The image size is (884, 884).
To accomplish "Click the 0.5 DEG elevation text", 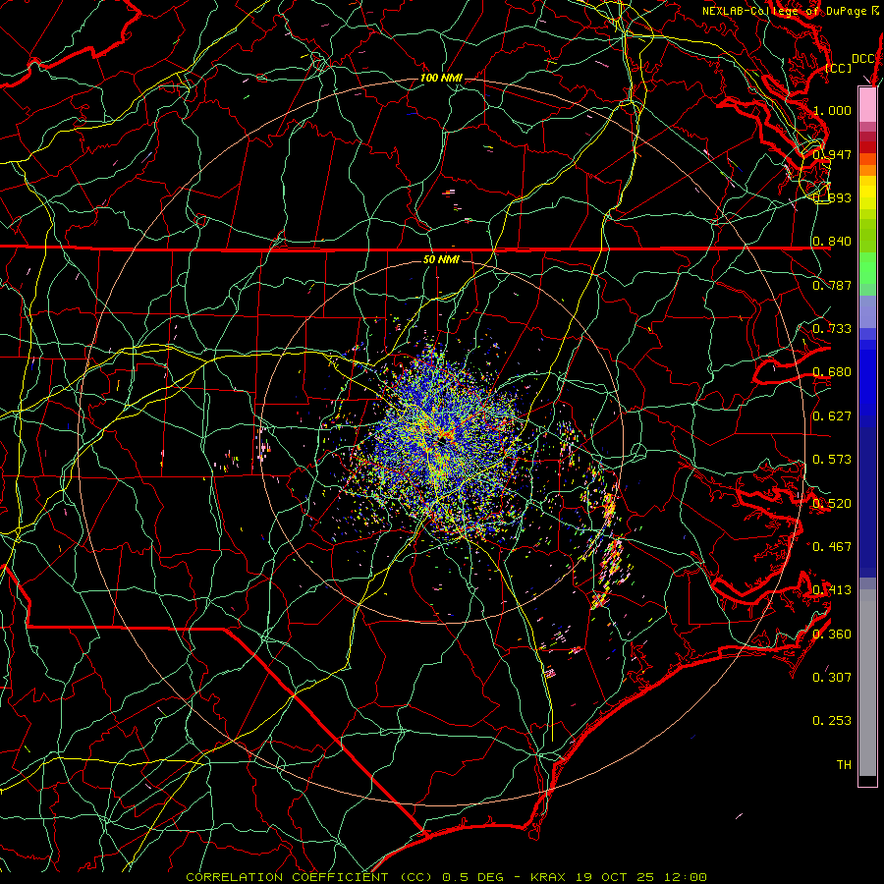I will coord(472,877).
